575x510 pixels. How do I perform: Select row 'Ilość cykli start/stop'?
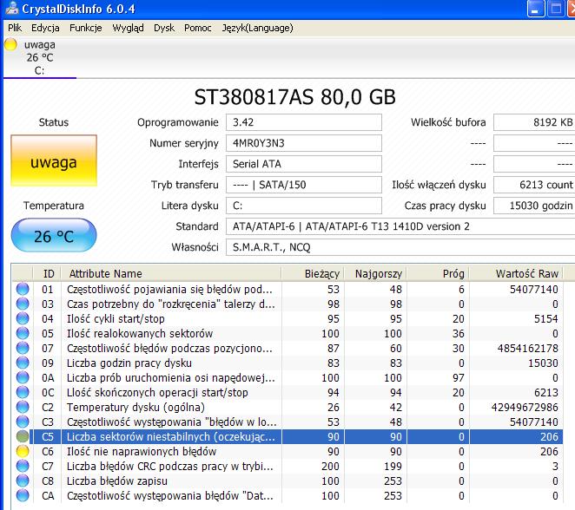[287, 318]
